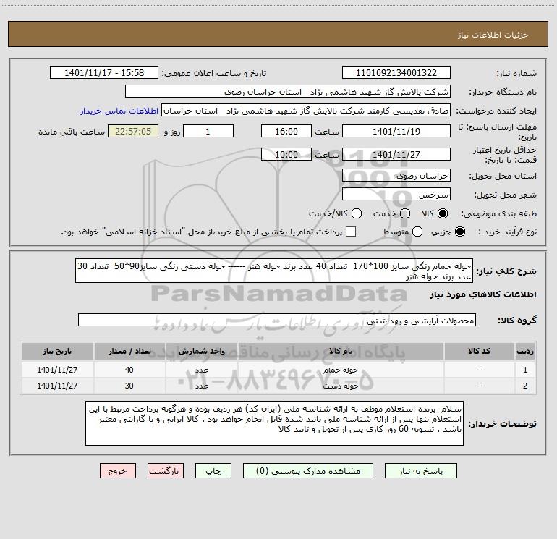The height and width of the screenshot is (539, 557).
Task: Click the کد کالا column header
Action: pos(479,351)
